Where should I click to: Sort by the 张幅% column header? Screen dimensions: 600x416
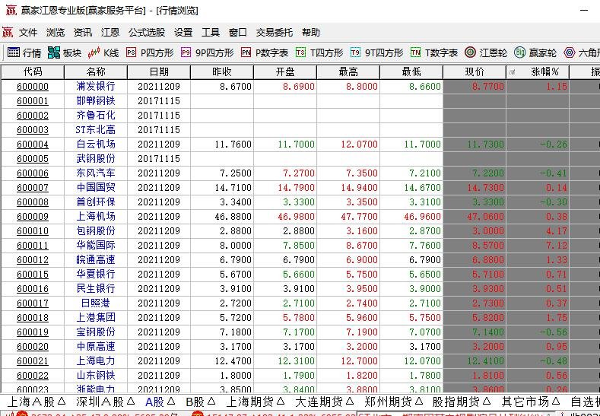(538, 72)
